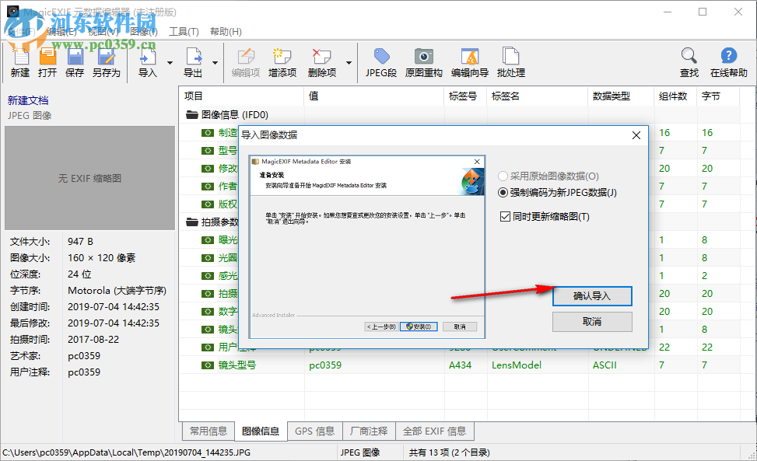Select 采用原始图像数据(O) radio option
Image resolution: width=757 pixels, height=461 pixels.
pyautogui.click(x=548, y=176)
